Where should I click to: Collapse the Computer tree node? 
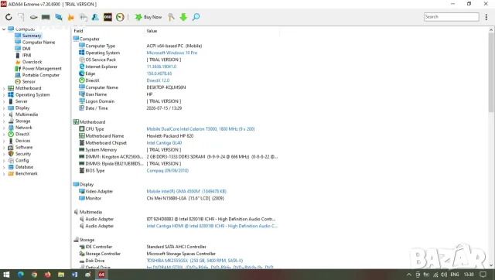(4, 29)
